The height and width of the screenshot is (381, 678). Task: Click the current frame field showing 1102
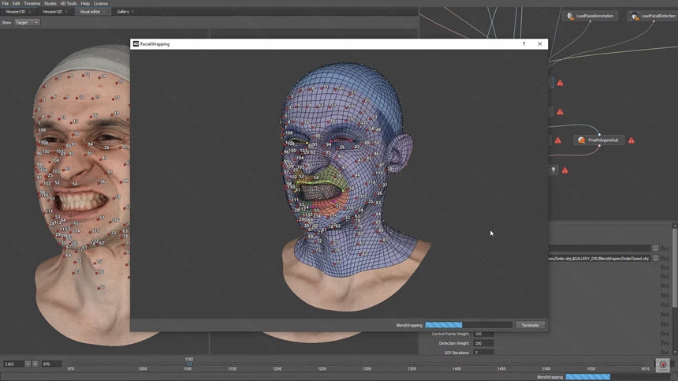13,364
